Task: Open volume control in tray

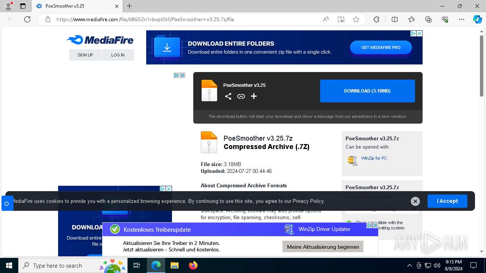Action: [x=437, y=265]
